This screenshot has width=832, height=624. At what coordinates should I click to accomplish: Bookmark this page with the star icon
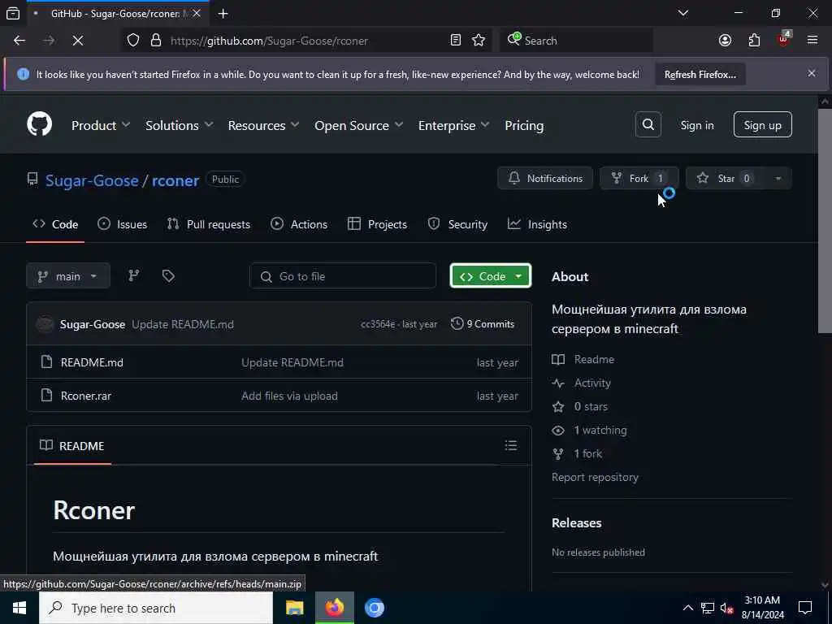(478, 41)
